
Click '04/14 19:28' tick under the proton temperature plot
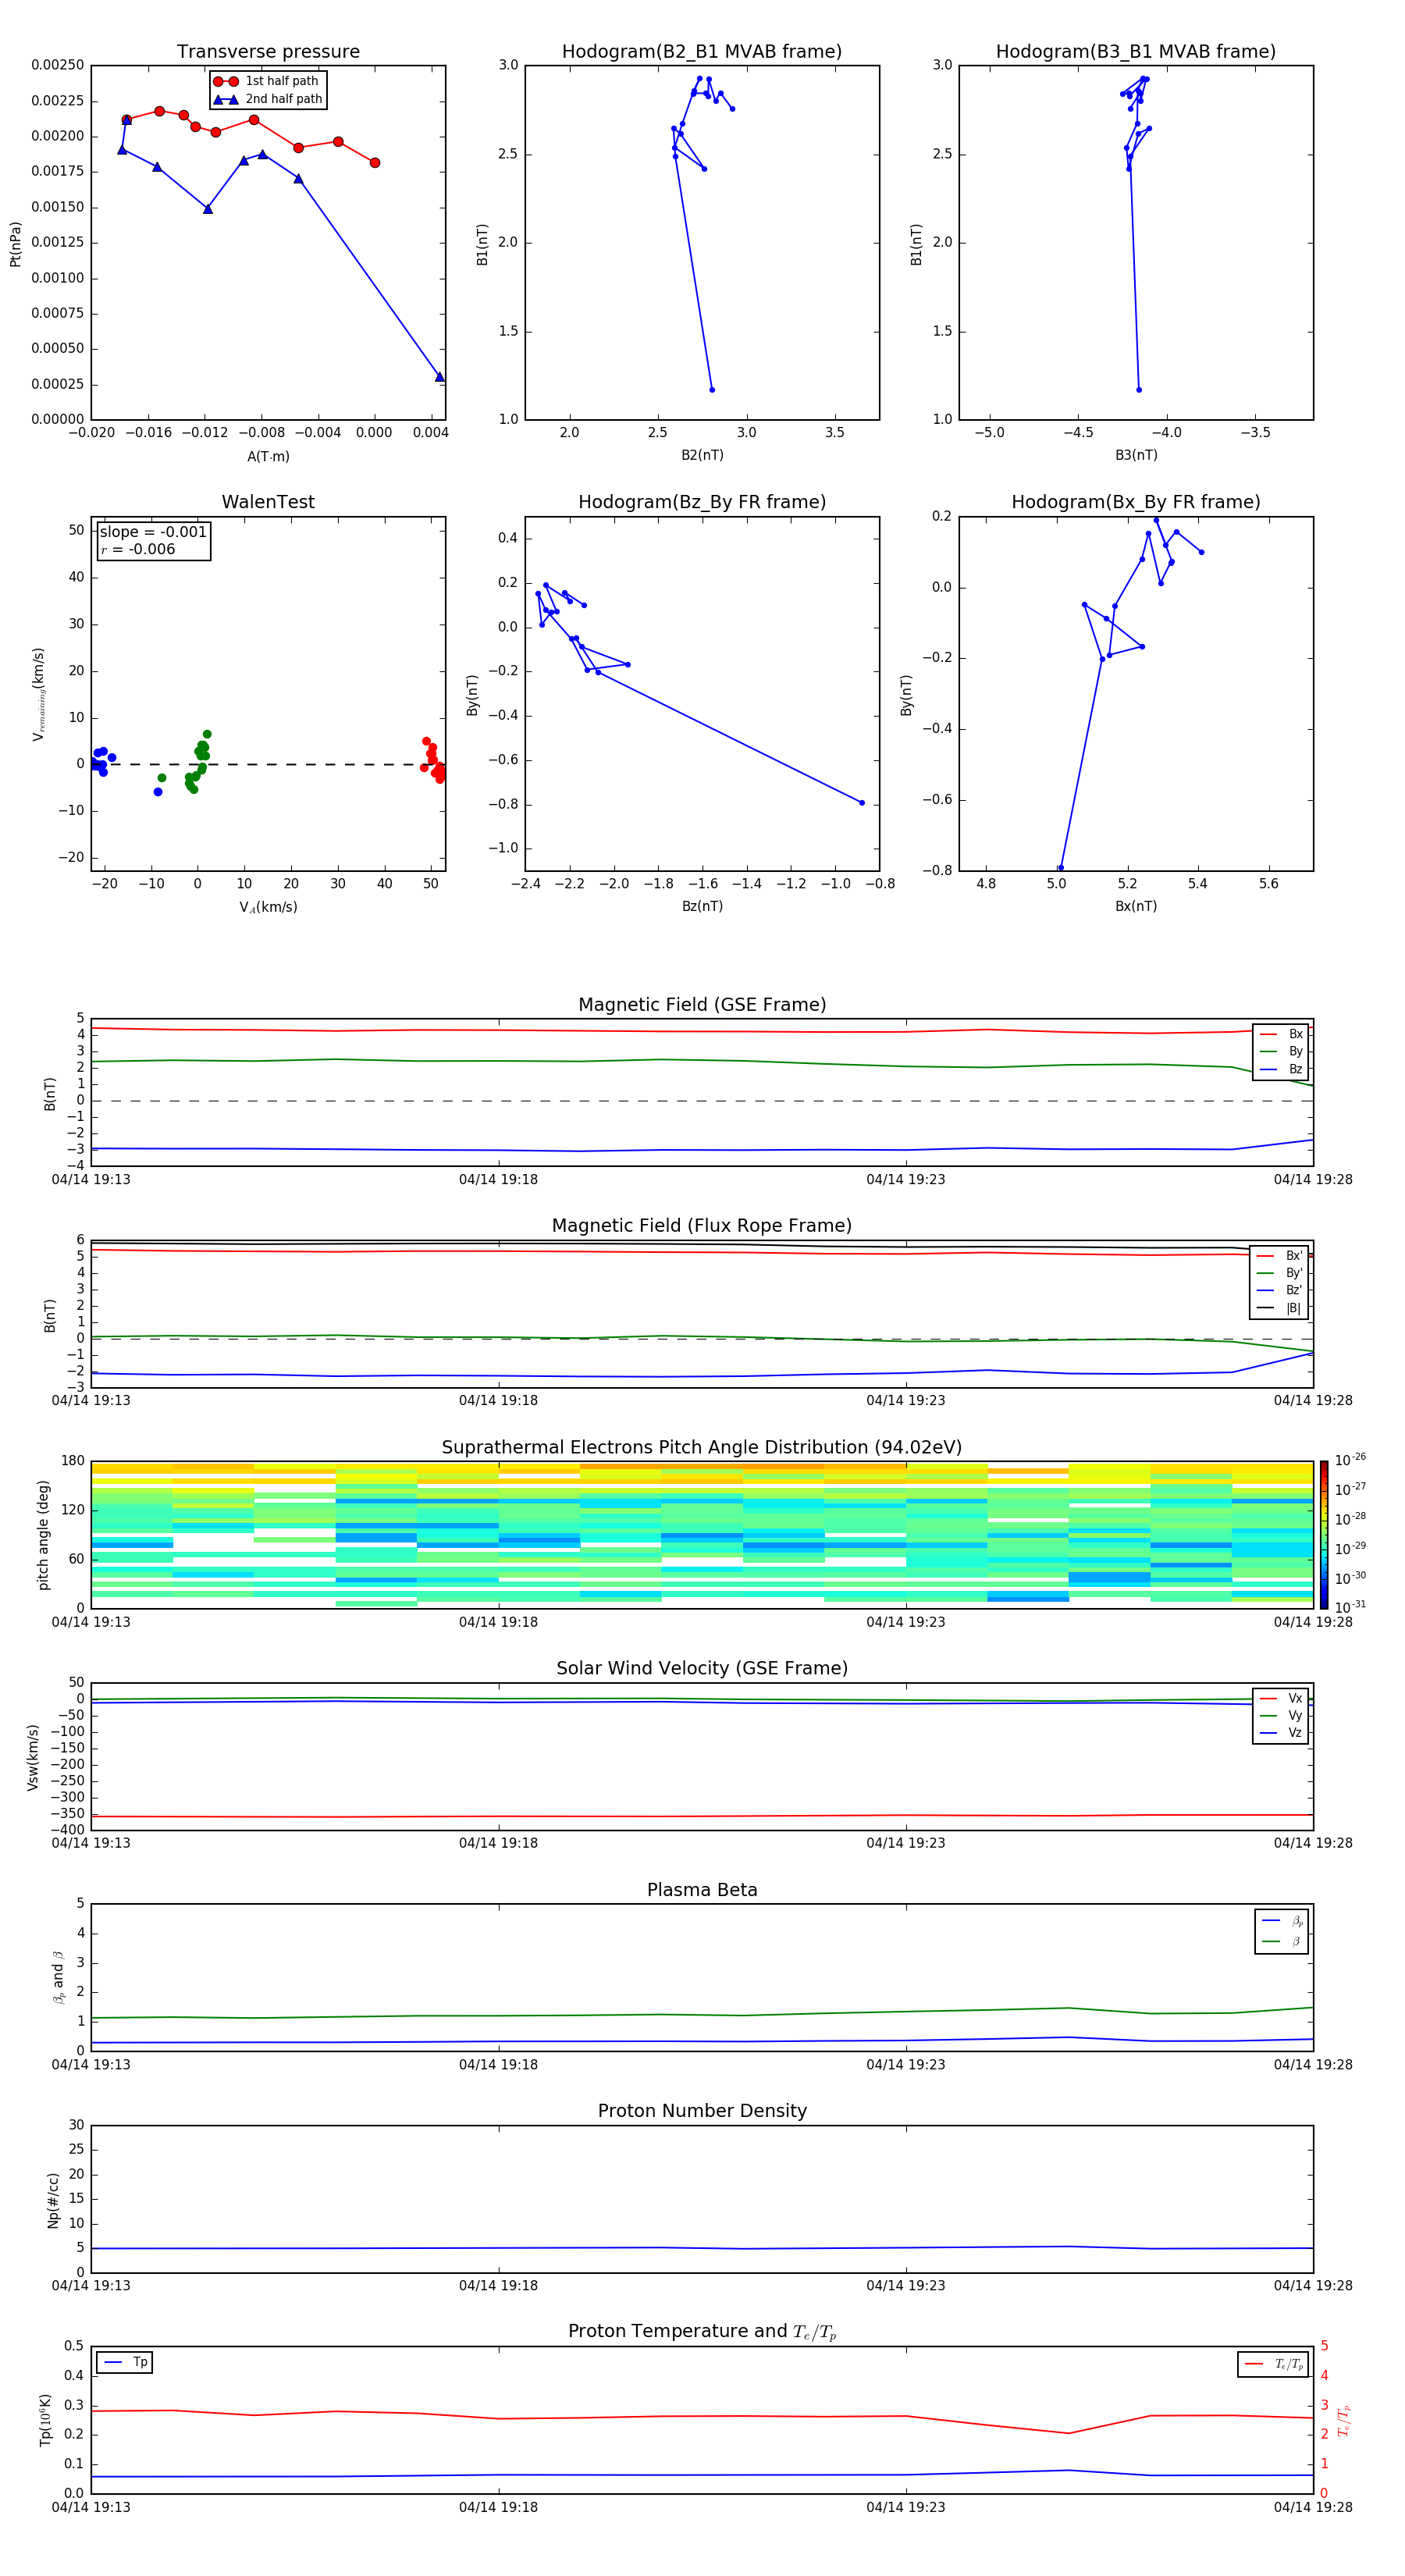tap(1313, 2507)
